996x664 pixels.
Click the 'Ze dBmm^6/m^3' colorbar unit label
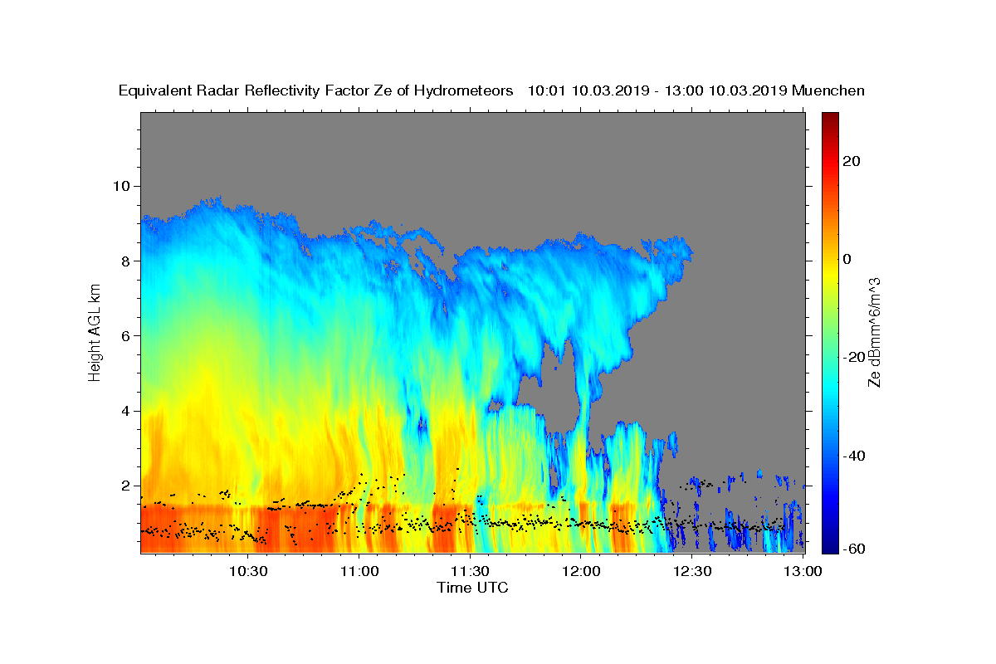click(874, 332)
